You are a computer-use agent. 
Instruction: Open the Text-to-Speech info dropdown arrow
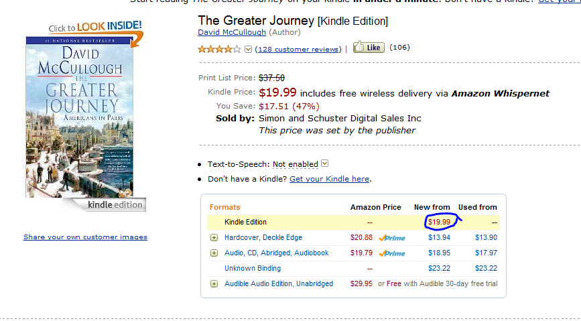click(x=324, y=164)
